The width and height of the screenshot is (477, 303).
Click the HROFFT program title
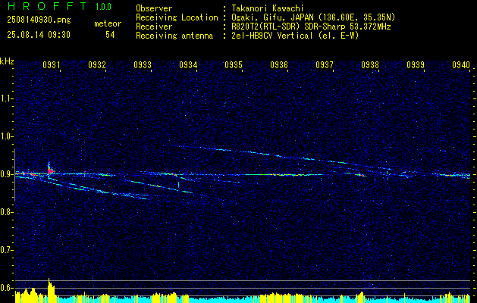(x=47, y=6)
